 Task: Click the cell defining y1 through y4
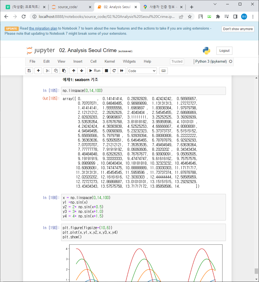click(x=143, y=207)
